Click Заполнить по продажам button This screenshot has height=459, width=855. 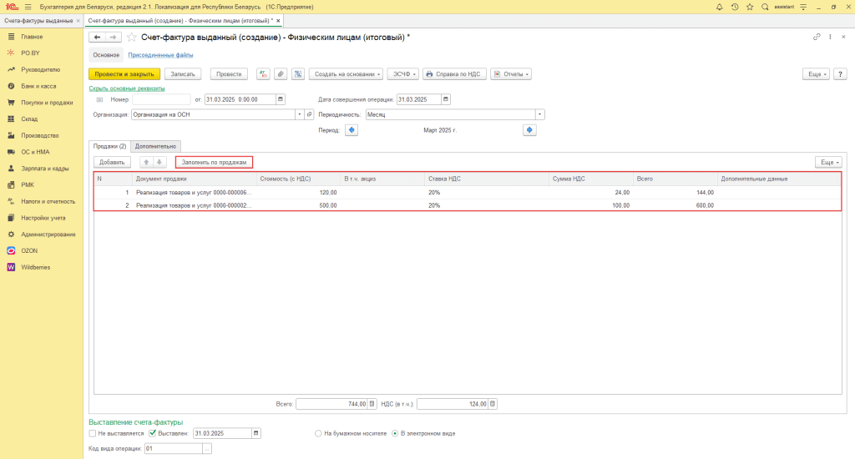click(214, 162)
